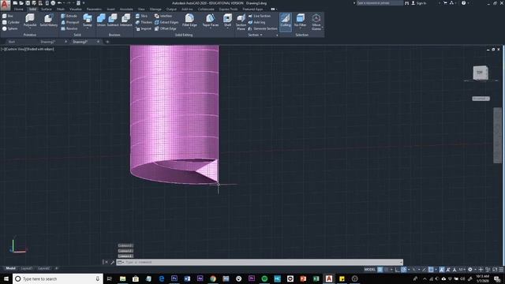Click the Section Plane tool
Viewport: 505px width, 284px height.
[241, 22]
